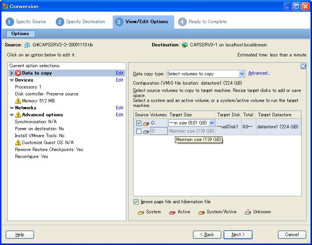Click the red error icon on Data to copy

point(18,73)
